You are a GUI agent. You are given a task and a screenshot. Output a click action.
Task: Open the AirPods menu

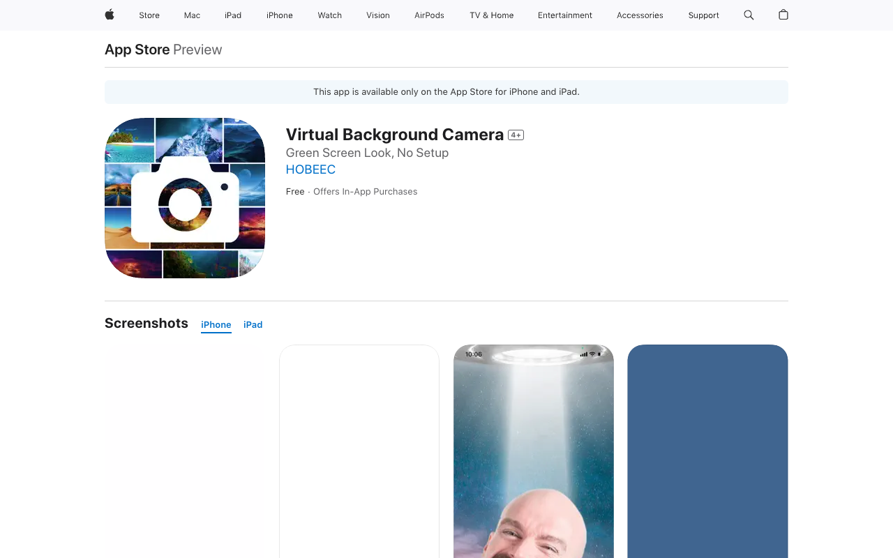tap(429, 15)
